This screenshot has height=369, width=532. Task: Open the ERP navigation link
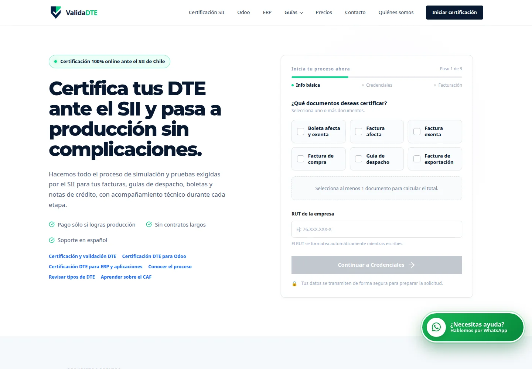[267, 13]
